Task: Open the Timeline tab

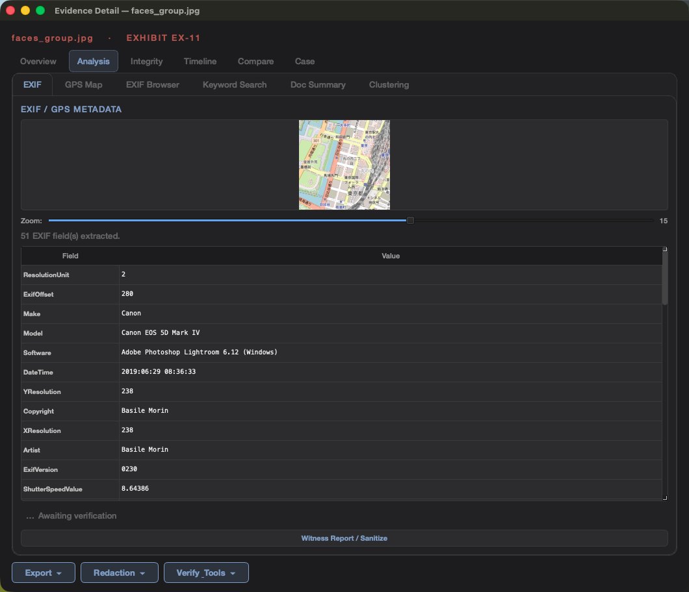Action: click(x=200, y=62)
